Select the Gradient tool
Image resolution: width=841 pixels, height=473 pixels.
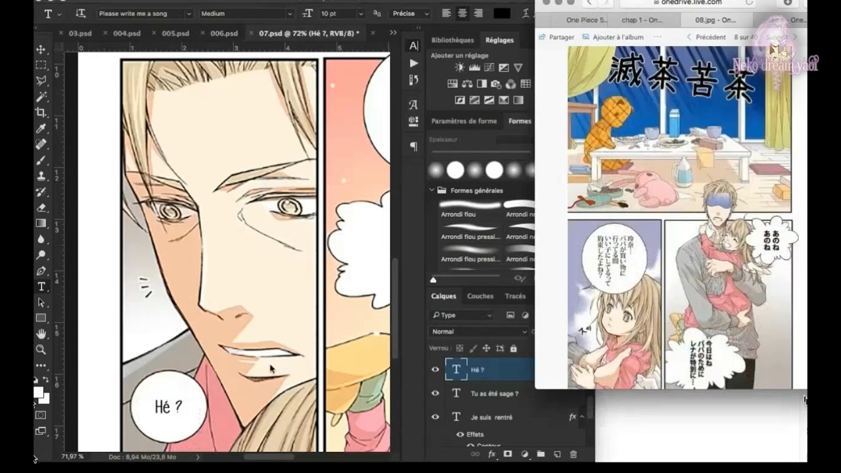tap(41, 223)
